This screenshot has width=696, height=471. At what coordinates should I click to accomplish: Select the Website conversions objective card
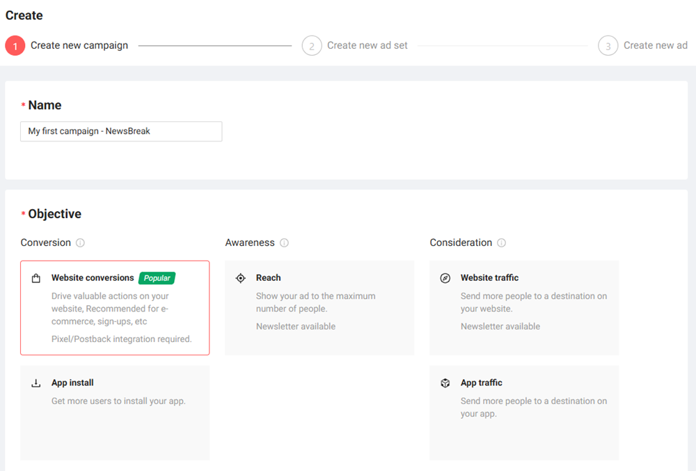click(115, 308)
